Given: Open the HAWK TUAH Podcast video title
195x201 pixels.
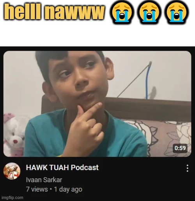Looking at the screenshot, I should click(x=62, y=167).
